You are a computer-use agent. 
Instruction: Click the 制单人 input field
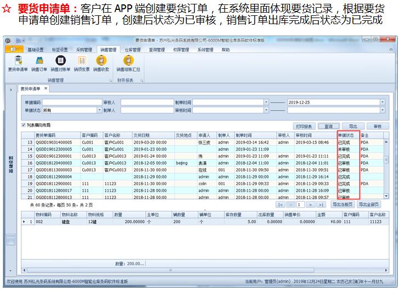(x=147, y=110)
